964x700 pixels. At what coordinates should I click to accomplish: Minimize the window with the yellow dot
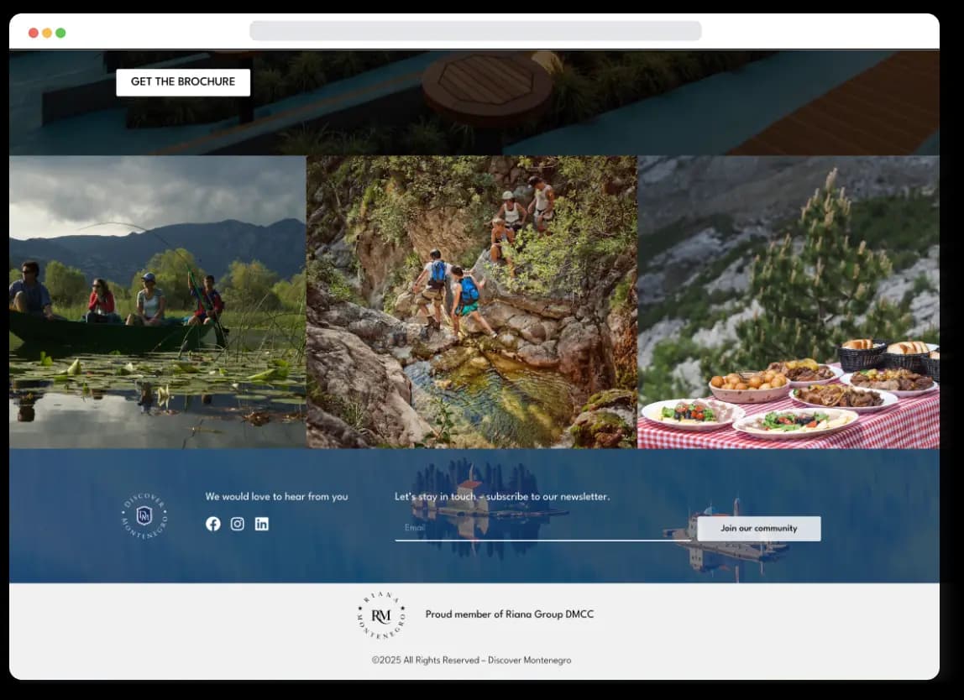click(47, 33)
